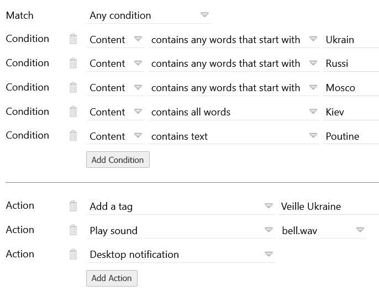This screenshot has width=379, height=291.
Task: Delete the Ukrain condition using its trash icon
Action: pos(73,39)
